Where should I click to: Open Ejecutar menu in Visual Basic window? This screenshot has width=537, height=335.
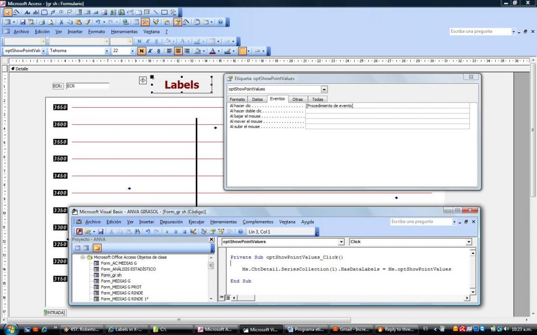pos(196,222)
